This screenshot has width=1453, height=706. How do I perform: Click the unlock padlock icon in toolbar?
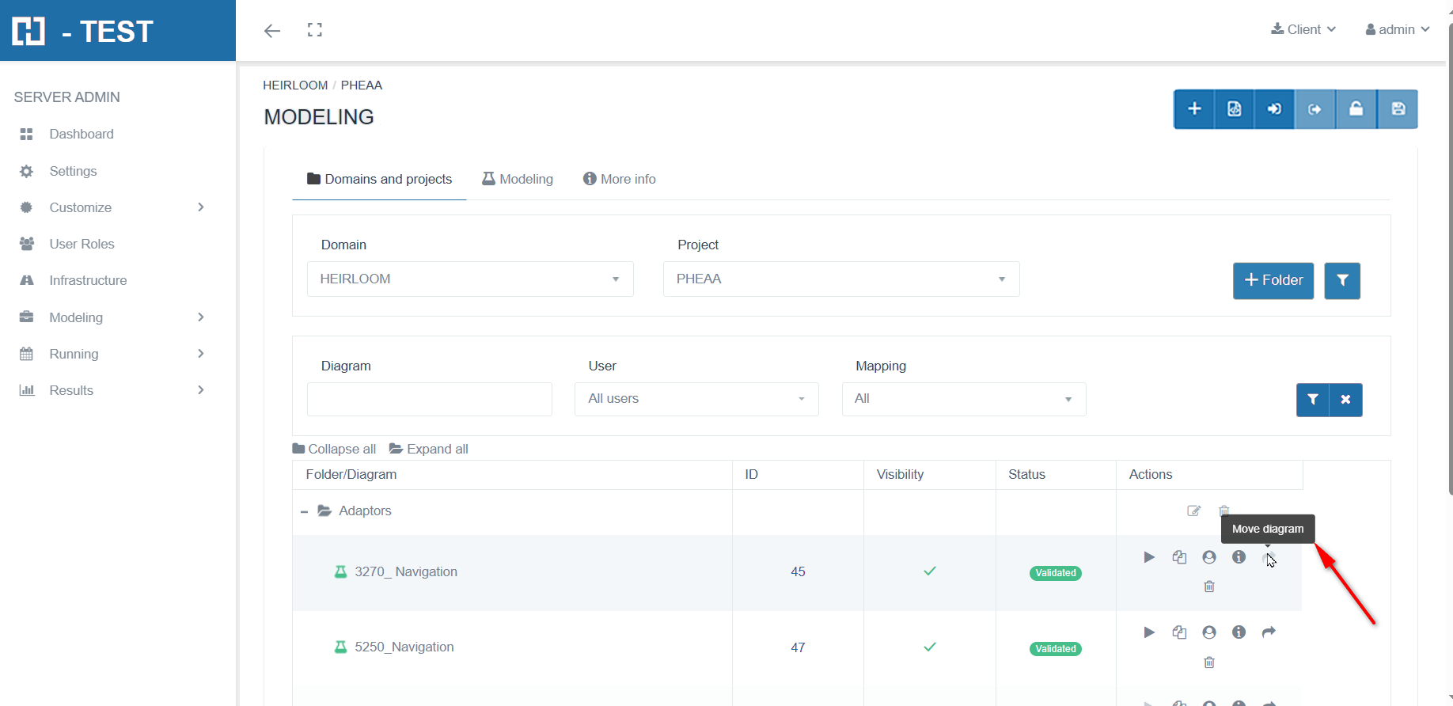1356,109
